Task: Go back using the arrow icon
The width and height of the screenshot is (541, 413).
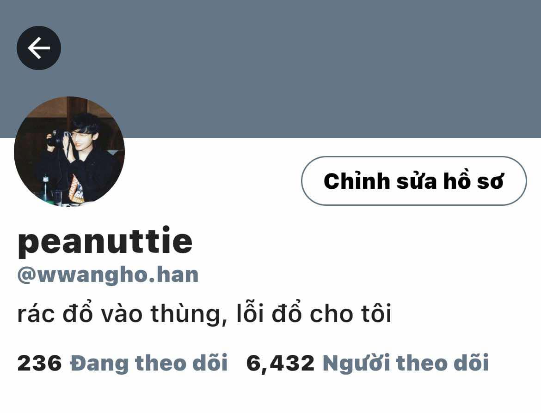Action: point(39,48)
